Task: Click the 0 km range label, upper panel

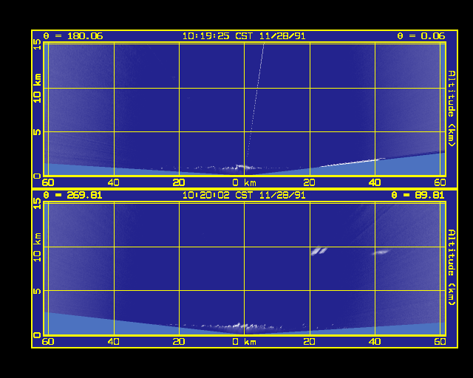Action: coord(244,182)
